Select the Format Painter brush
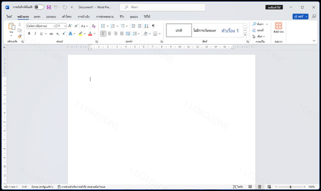321x191 pixels. 20,36
